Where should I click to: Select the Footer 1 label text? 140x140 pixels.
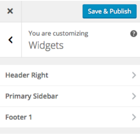(19, 117)
